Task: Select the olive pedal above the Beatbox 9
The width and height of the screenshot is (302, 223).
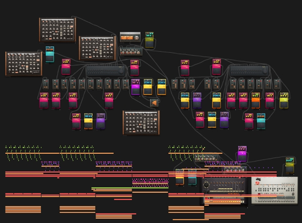Action: click(290, 165)
